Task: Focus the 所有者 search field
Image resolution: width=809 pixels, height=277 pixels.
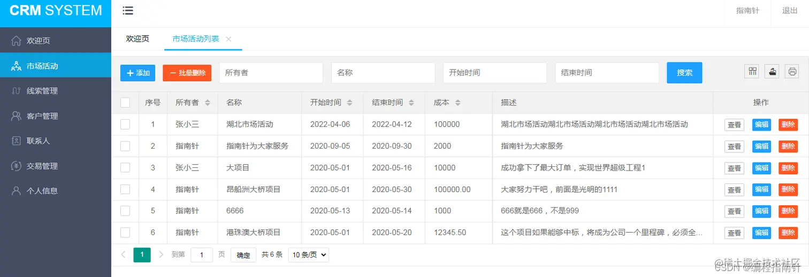Action: coord(271,73)
